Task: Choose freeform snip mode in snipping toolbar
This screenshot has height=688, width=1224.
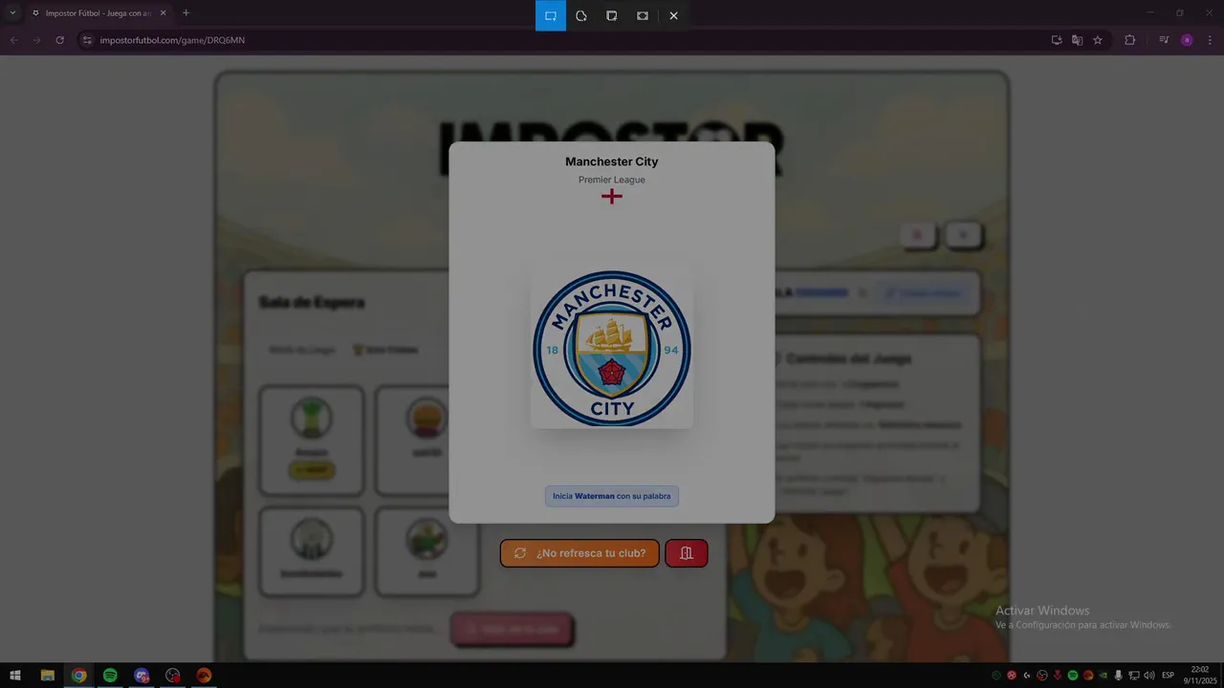Action: pyautogui.click(x=581, y=15)
